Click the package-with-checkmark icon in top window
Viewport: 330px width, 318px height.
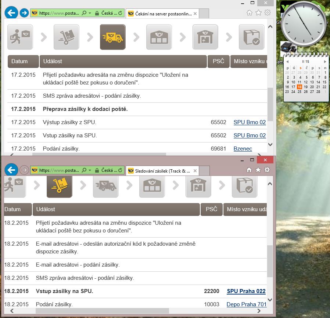tap(251, 37)
